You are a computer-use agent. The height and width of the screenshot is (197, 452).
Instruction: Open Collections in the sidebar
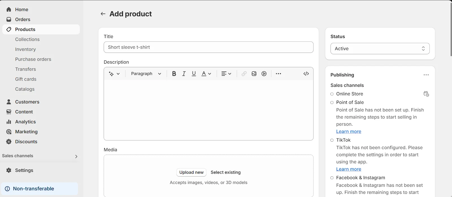(27, 39)
